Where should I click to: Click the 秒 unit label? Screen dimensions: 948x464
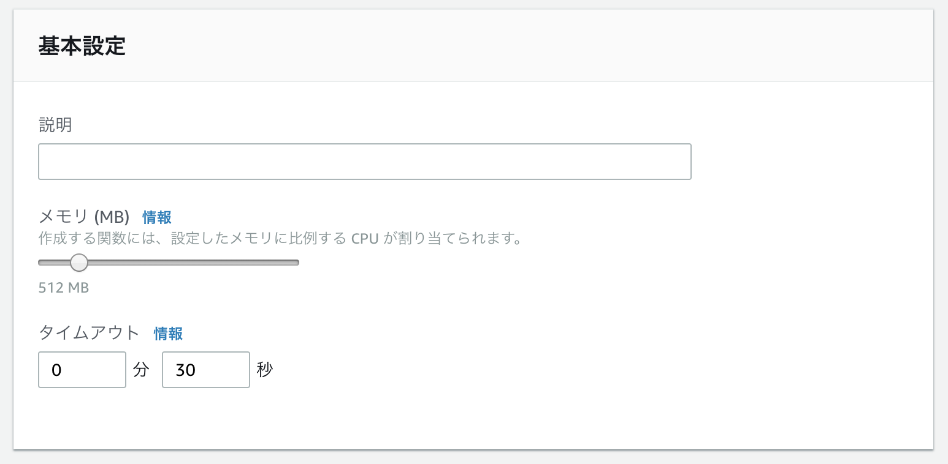pos(265,370)
